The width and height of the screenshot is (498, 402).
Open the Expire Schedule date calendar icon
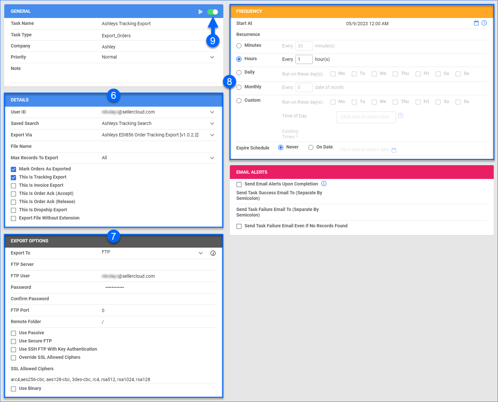(394, 150)
